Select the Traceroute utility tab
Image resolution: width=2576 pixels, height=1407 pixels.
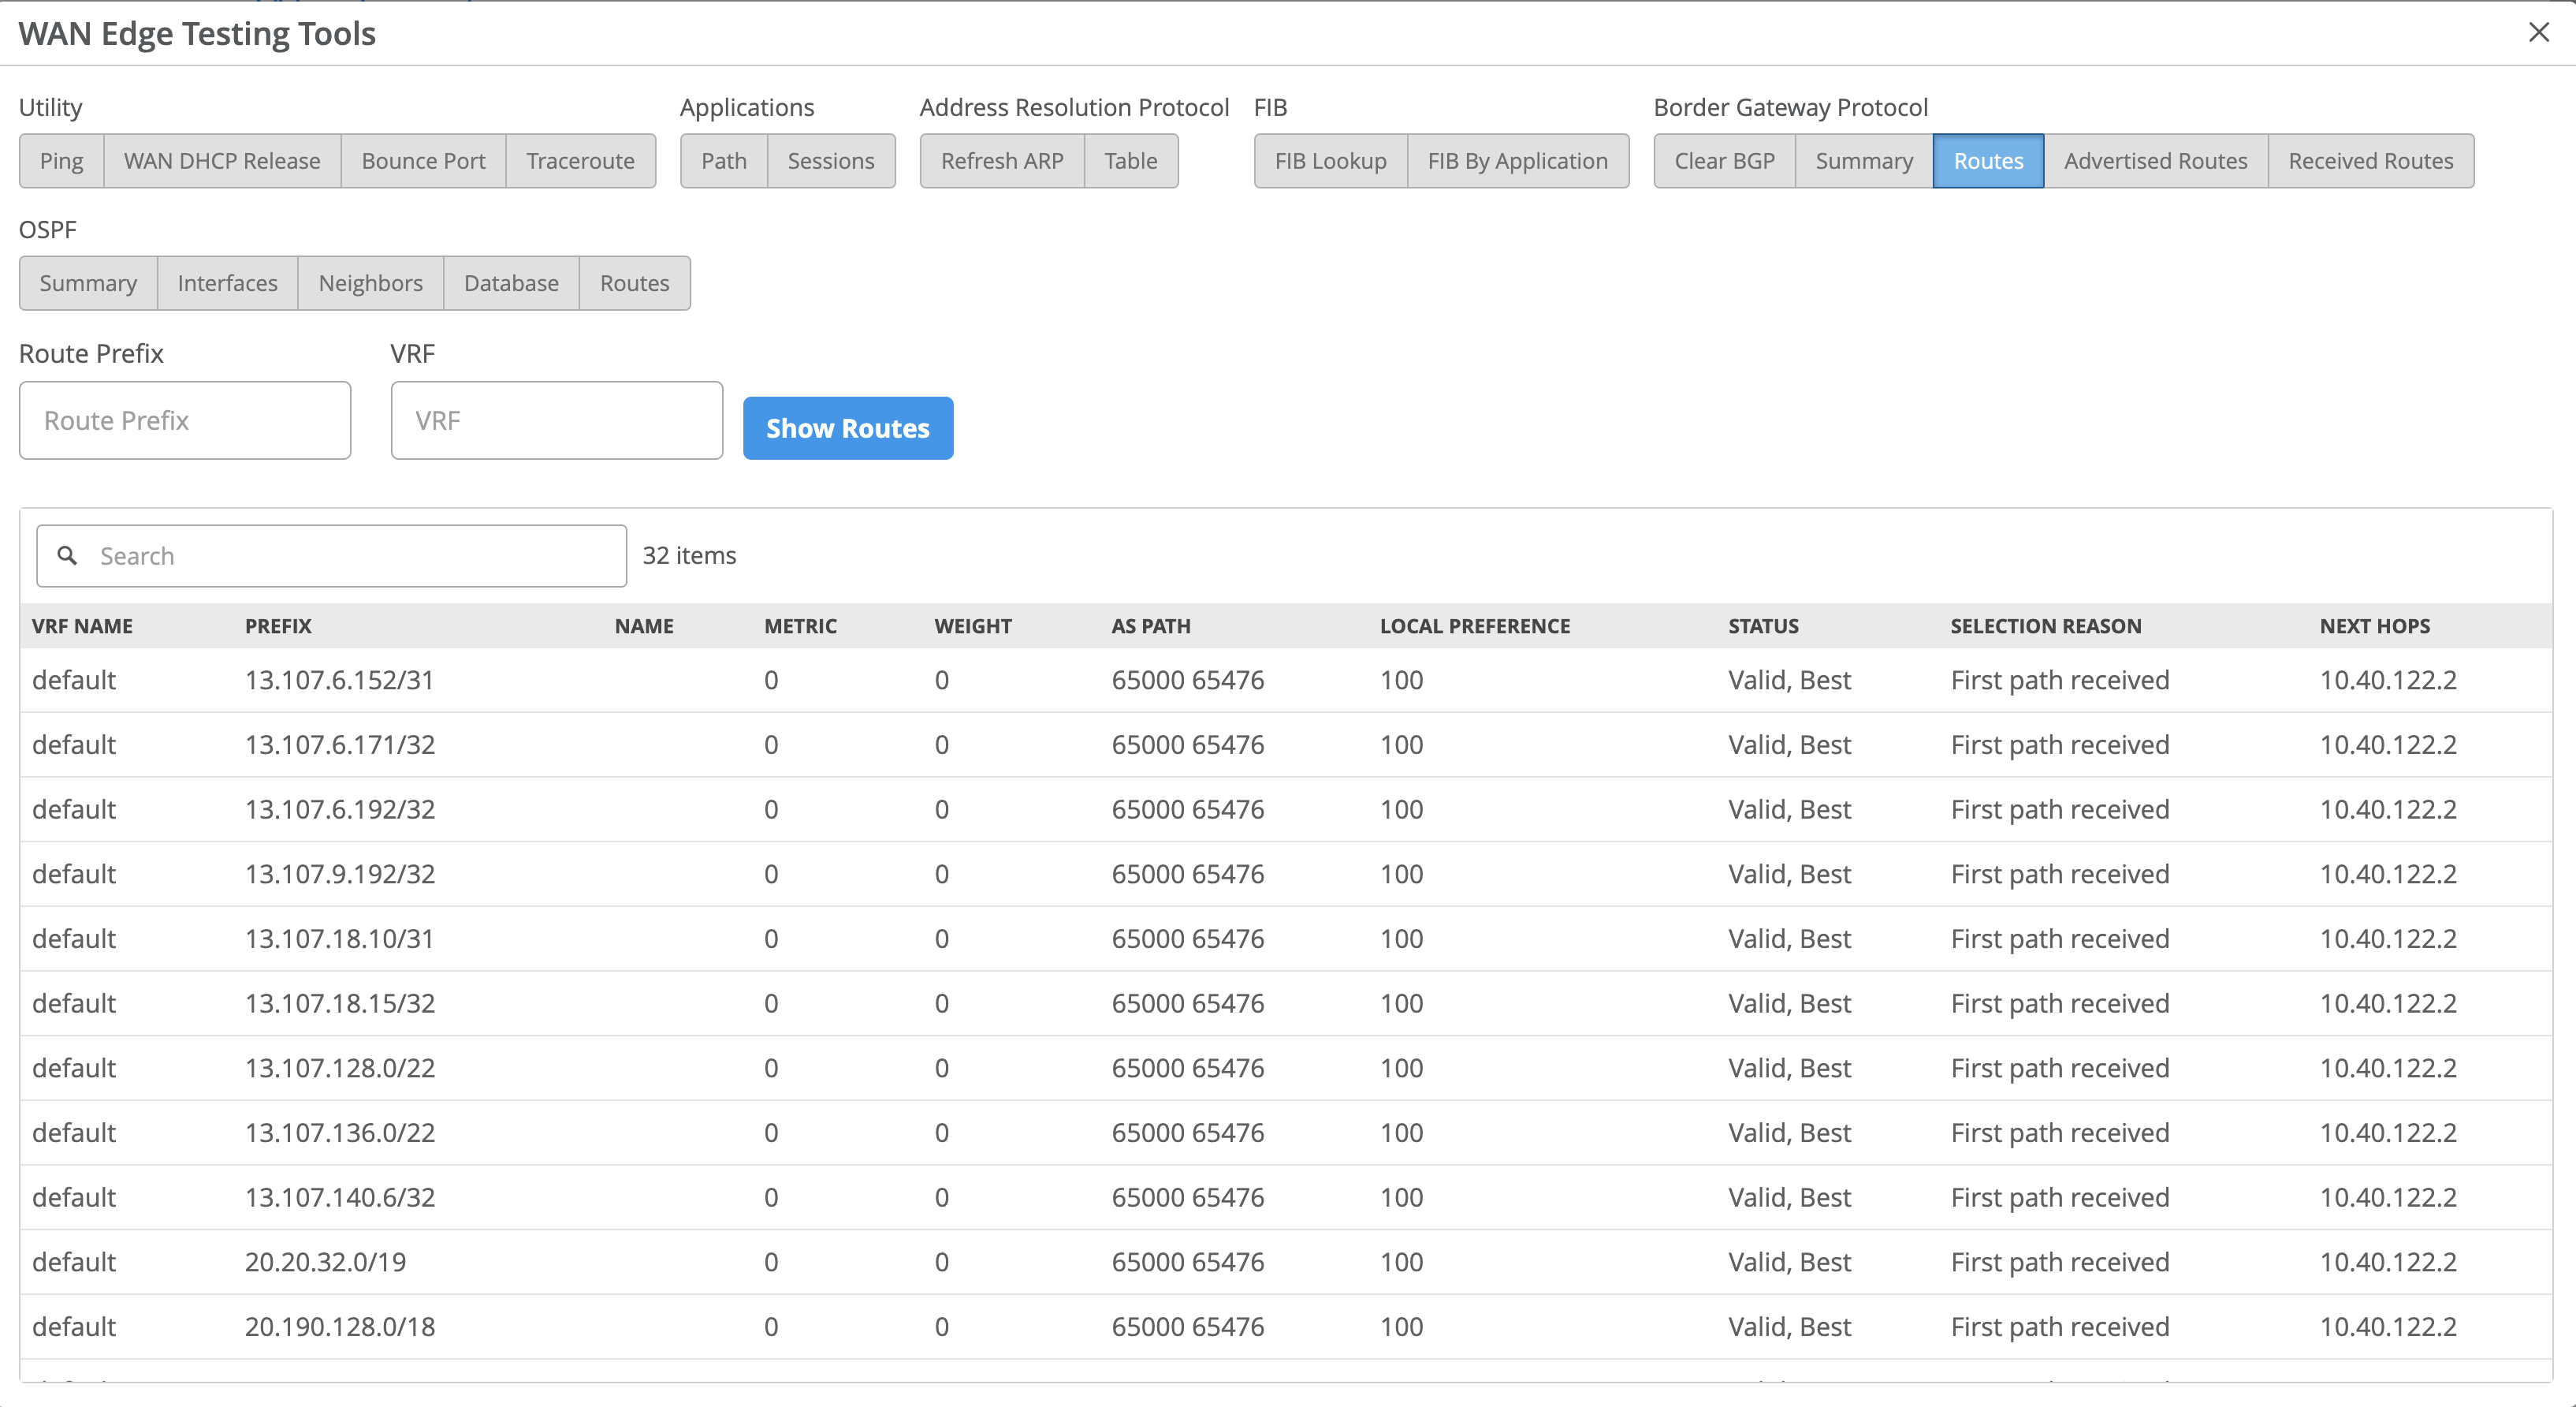(580, 161)
